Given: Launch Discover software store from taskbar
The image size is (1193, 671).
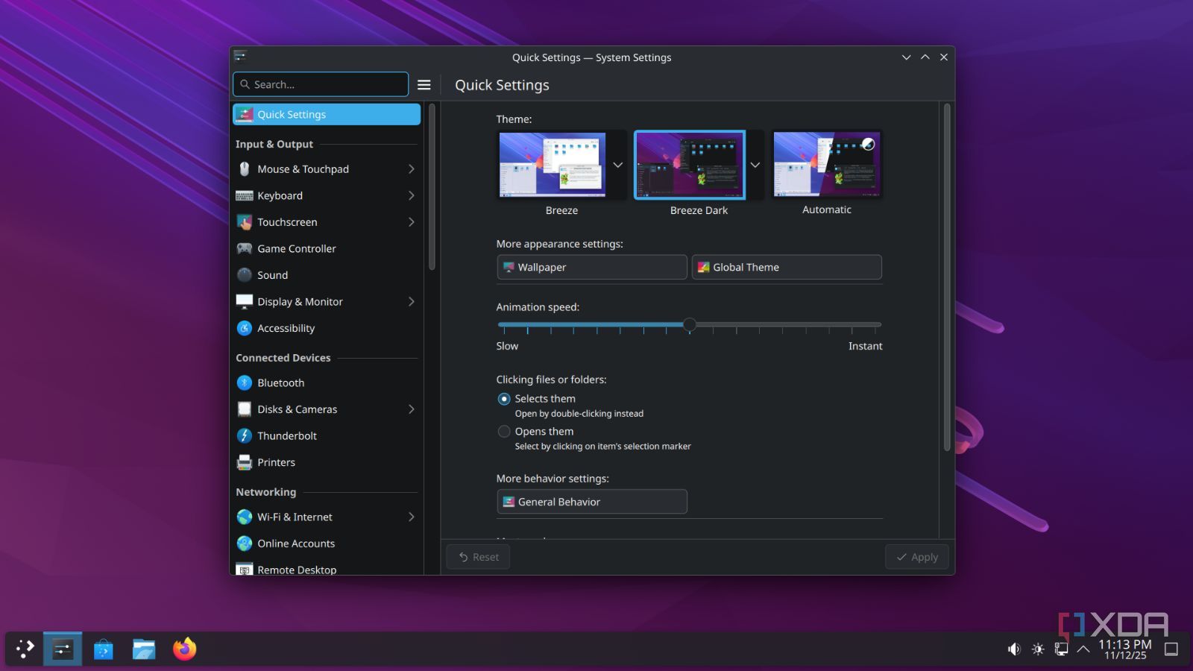Looking at the screenshot, I should (x=104, y=649).
